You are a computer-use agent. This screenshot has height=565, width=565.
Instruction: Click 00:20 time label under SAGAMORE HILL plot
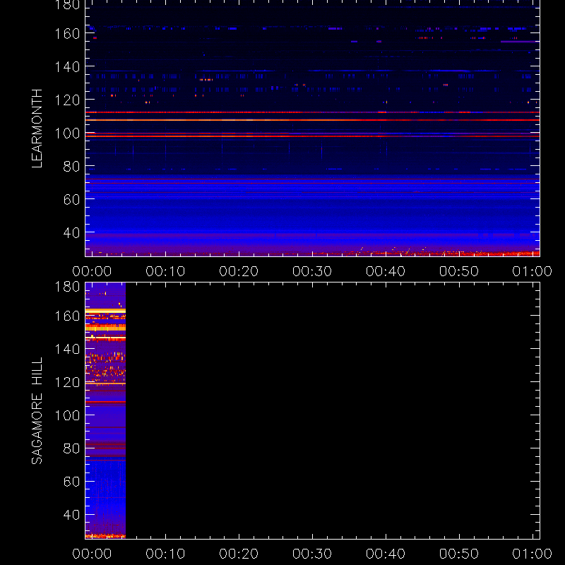coord(239,554)
